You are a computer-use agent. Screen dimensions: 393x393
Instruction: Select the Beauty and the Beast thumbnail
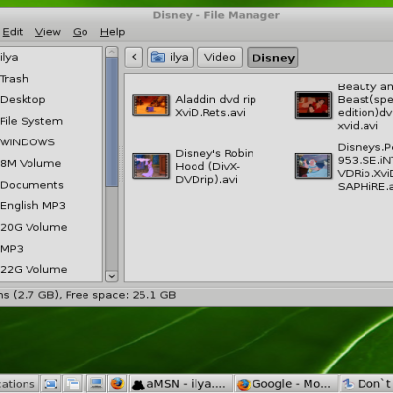[x=313, y=105]
